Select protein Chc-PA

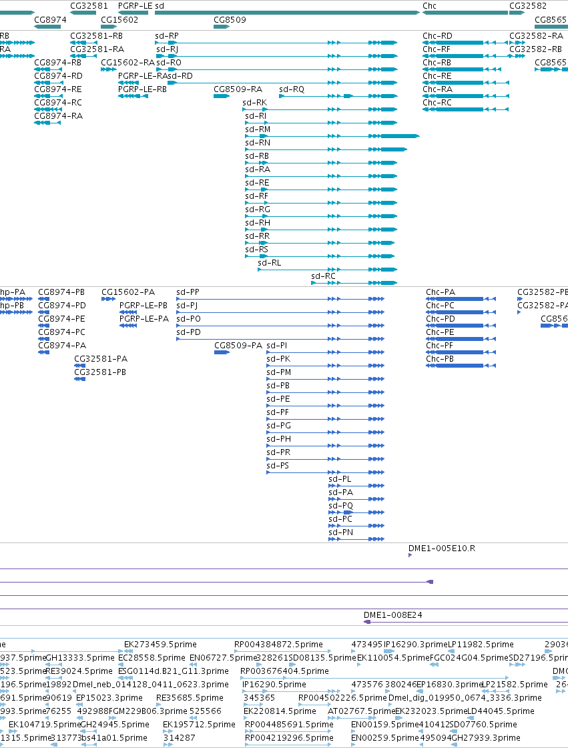[461, 299]
